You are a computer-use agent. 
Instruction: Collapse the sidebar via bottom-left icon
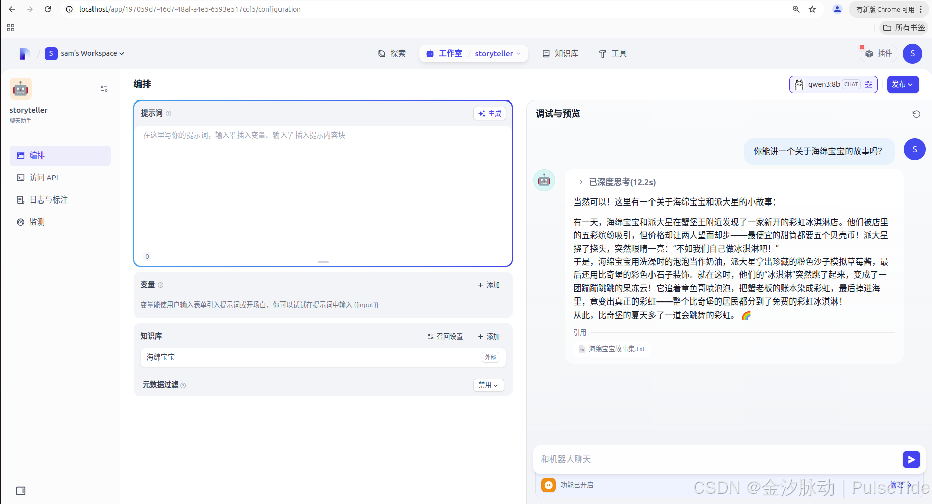point(20,491)
